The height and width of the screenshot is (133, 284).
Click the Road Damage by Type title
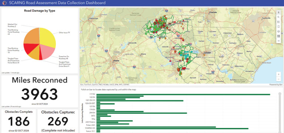tap(40, 11)
